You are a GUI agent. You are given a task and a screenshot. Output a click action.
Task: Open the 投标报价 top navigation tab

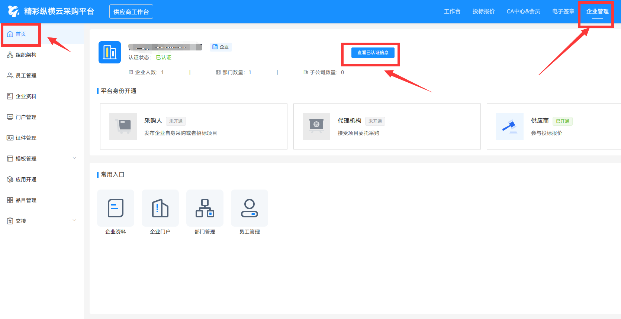click(x=484, y=11)
